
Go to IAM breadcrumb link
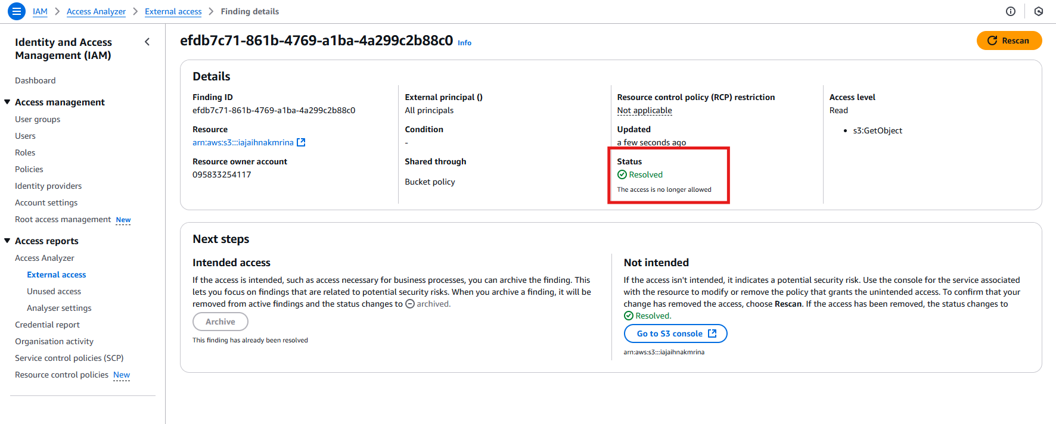tap(40, 11)
